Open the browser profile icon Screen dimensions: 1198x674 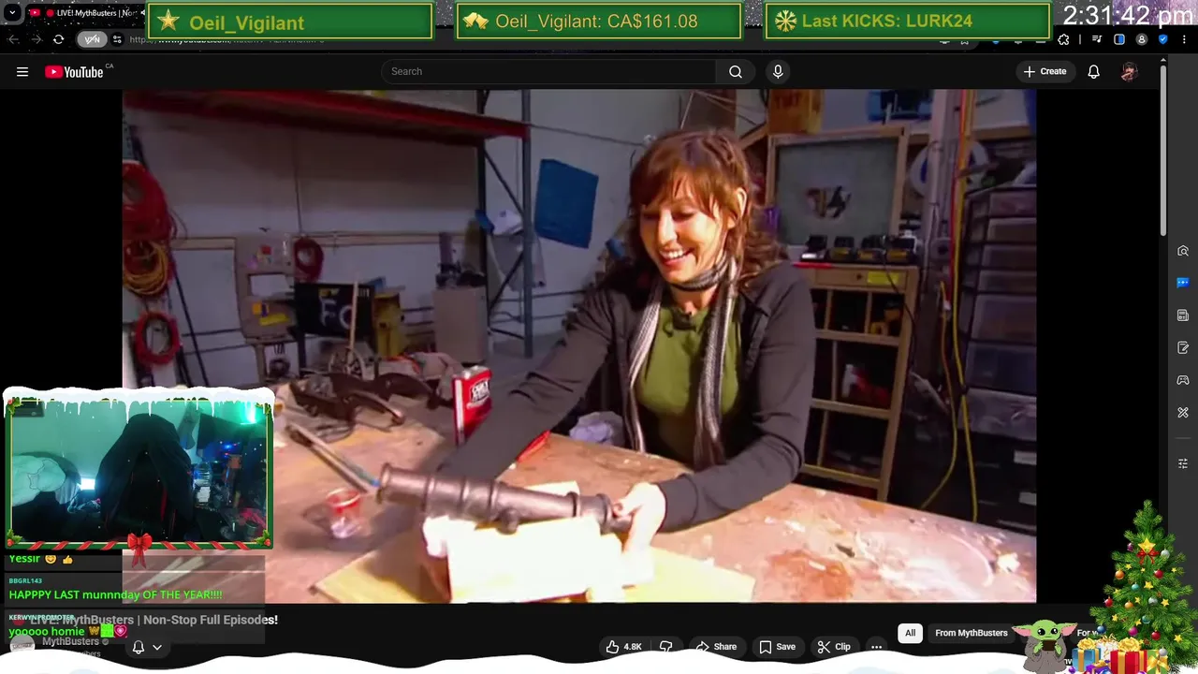[1141, 39]
